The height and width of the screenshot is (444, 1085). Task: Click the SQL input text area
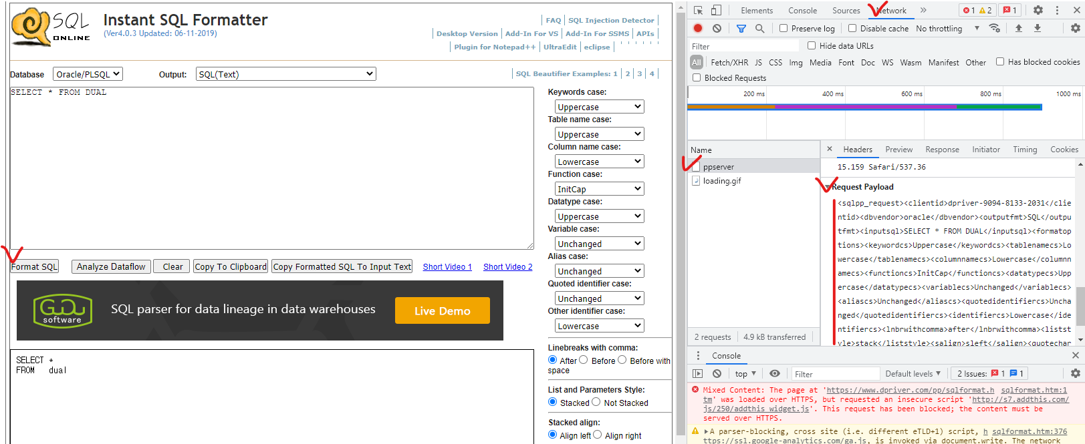(271, 168)
